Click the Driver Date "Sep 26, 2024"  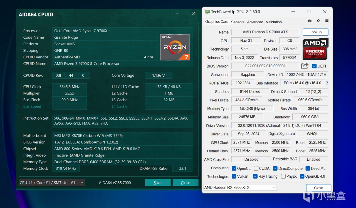tap(248, 134)
